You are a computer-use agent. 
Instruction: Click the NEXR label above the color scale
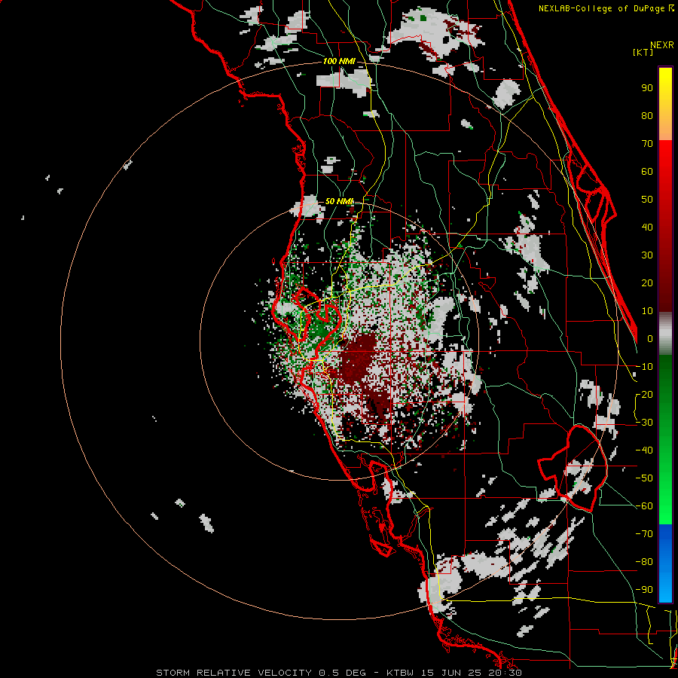(661, 45)
